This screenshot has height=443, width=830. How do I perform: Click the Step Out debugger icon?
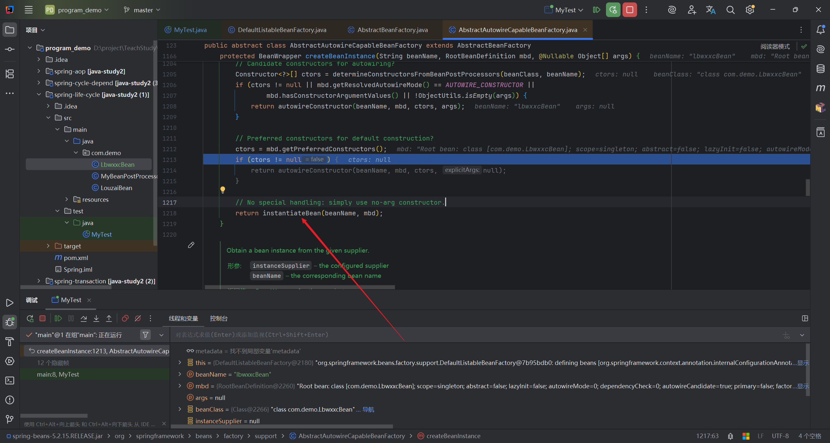click(x=109, y=318)
